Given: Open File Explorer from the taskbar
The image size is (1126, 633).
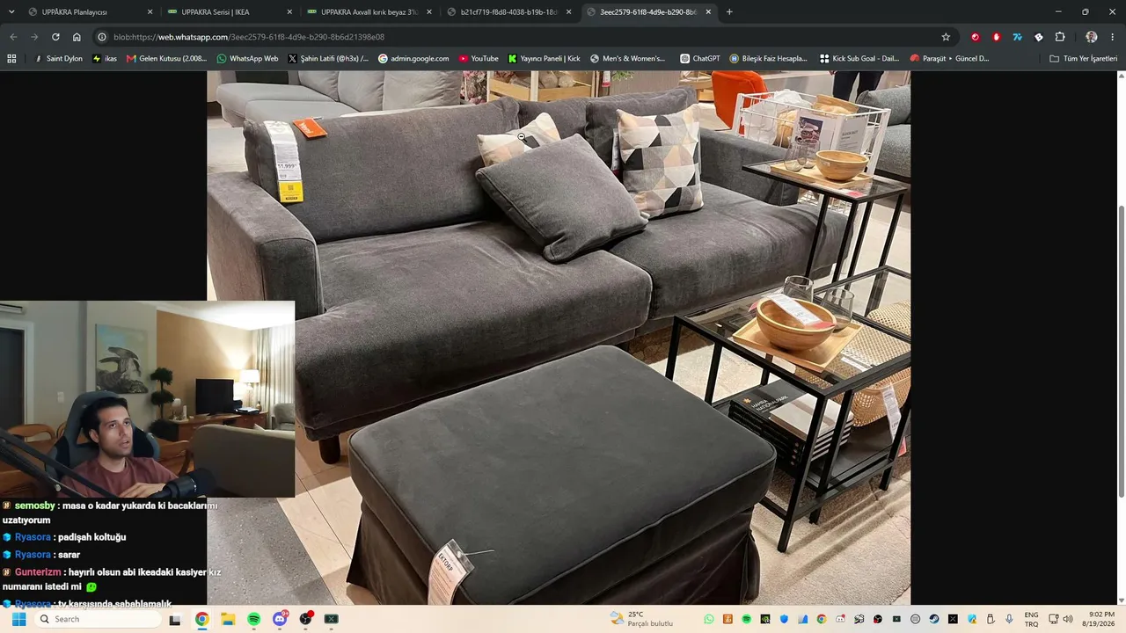Looking at the screenshot, I should (227, 619).
